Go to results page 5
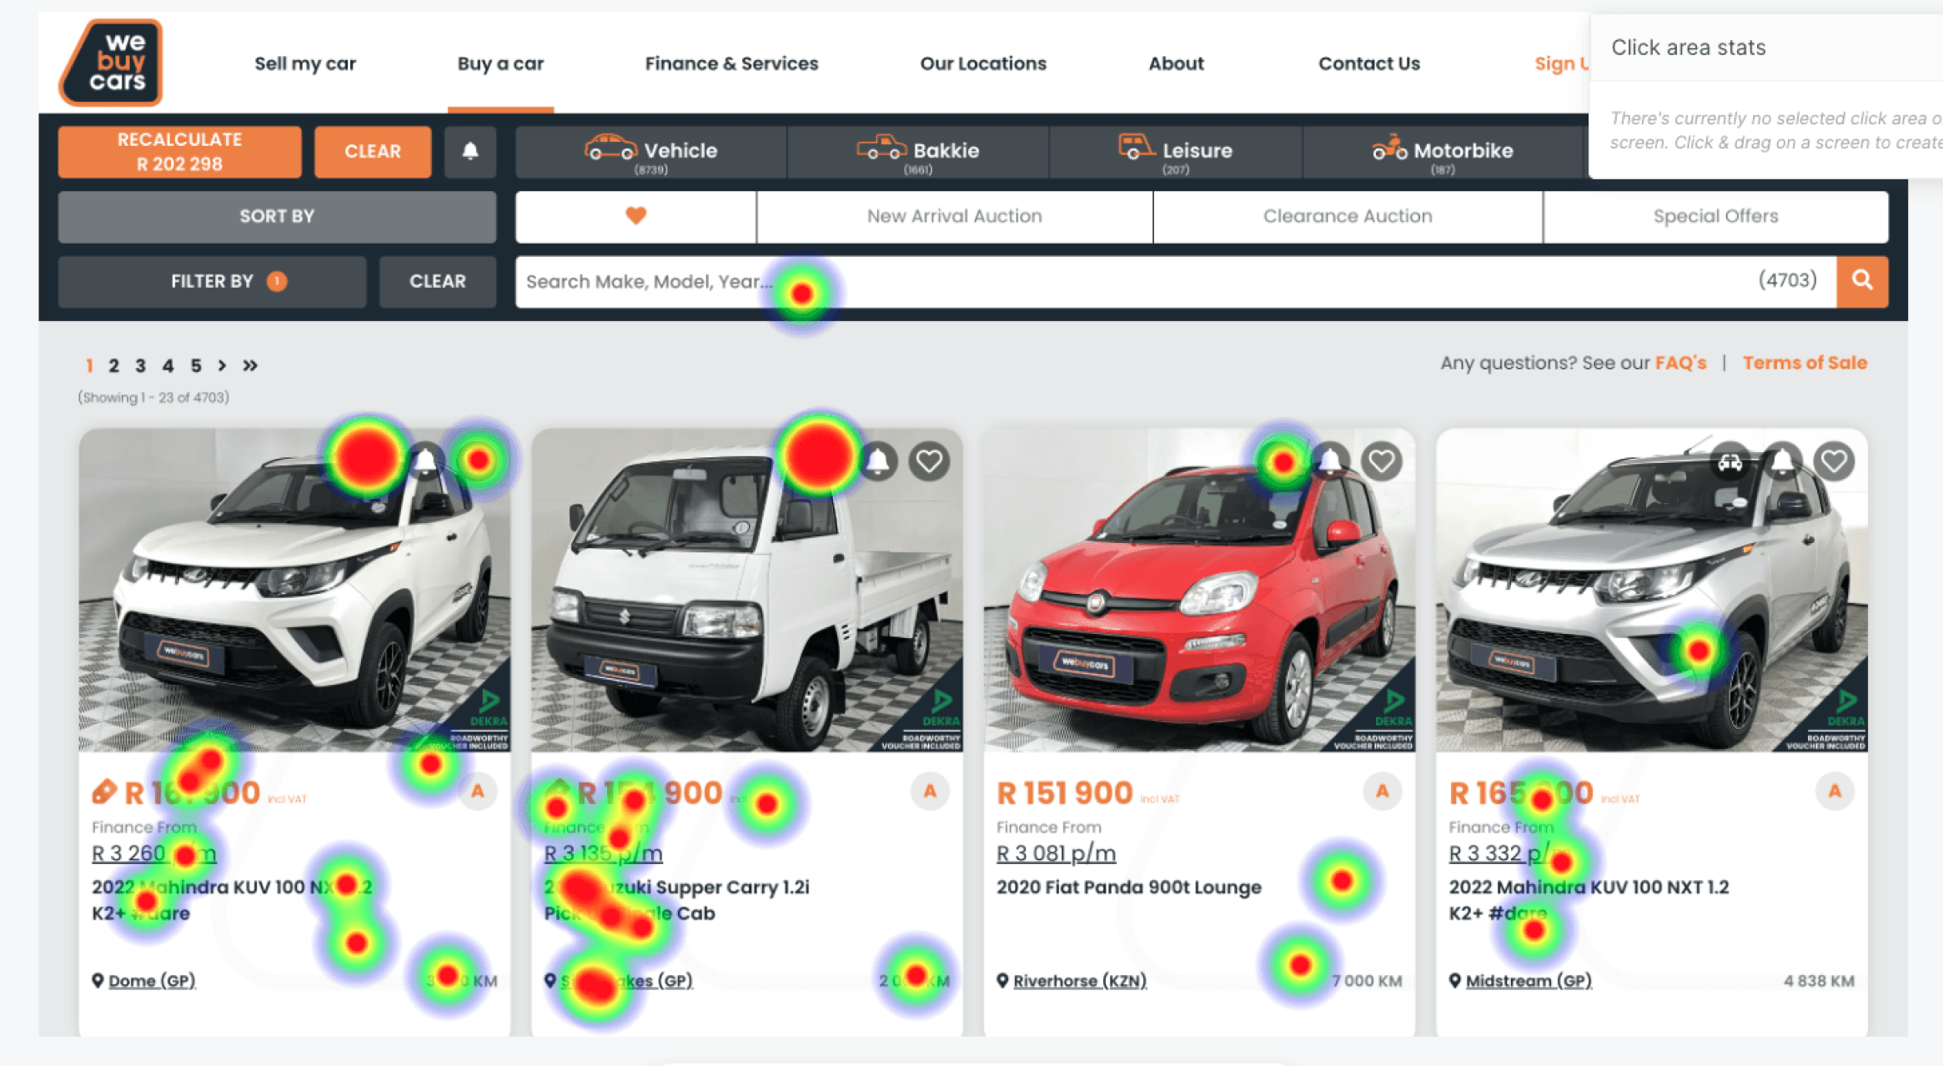The image size is (1943, 1066). pos(196,365)
